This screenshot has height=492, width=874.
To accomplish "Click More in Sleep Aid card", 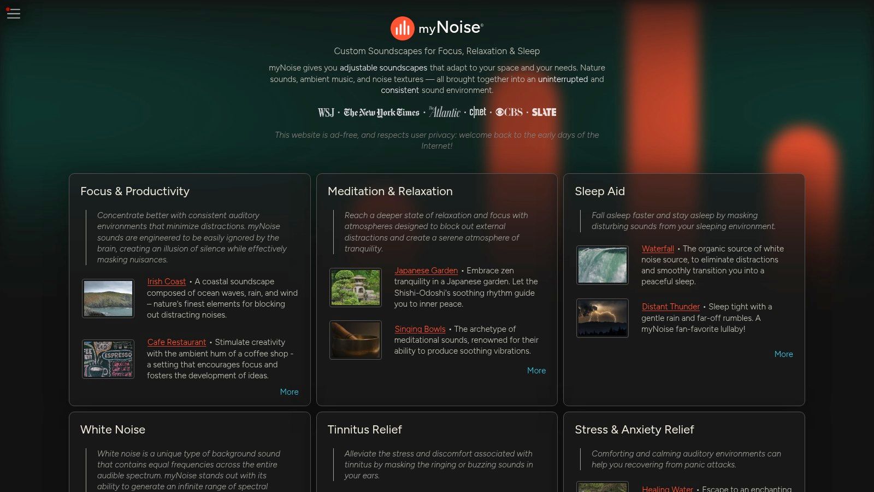I will tap(783, 354).
